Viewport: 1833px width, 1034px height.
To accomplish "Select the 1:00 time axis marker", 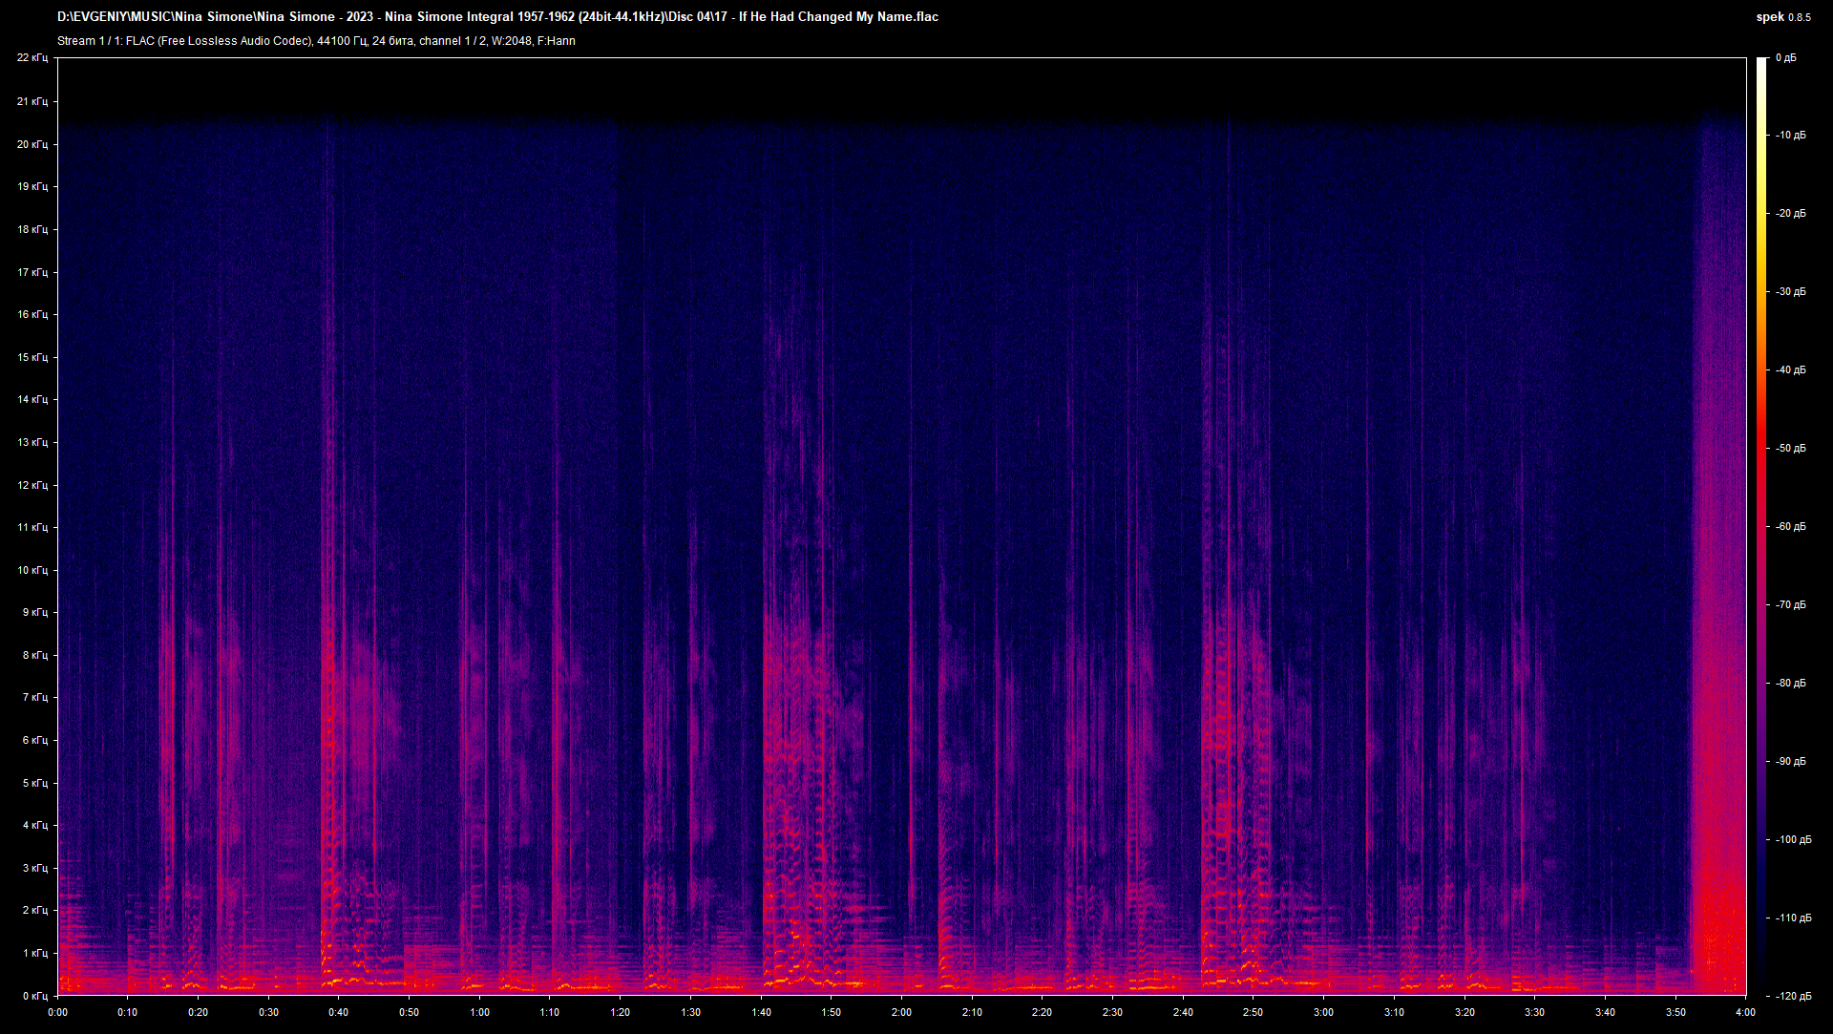I will 479,1012.
